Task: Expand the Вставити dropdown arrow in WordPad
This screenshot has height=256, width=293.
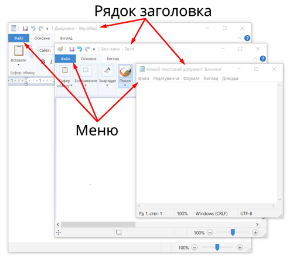Action: pyautogui.click(x=19, y=64)
